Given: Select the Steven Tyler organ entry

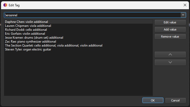Looking at the screenshot, I should tap(28, 49).
